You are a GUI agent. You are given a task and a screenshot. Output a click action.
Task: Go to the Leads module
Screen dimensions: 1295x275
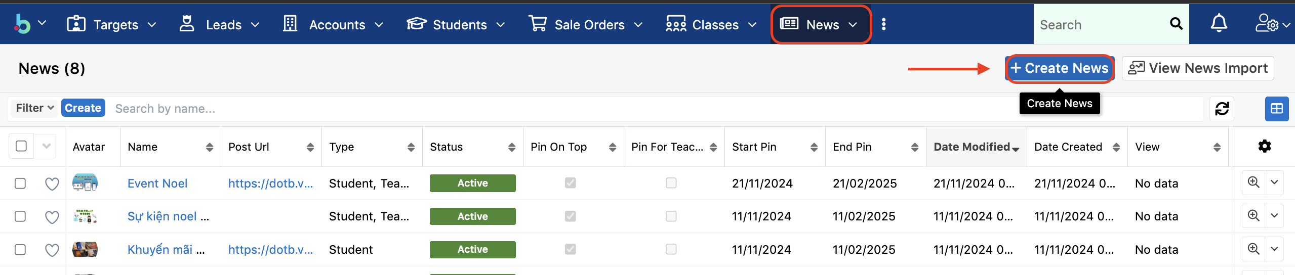223,25
